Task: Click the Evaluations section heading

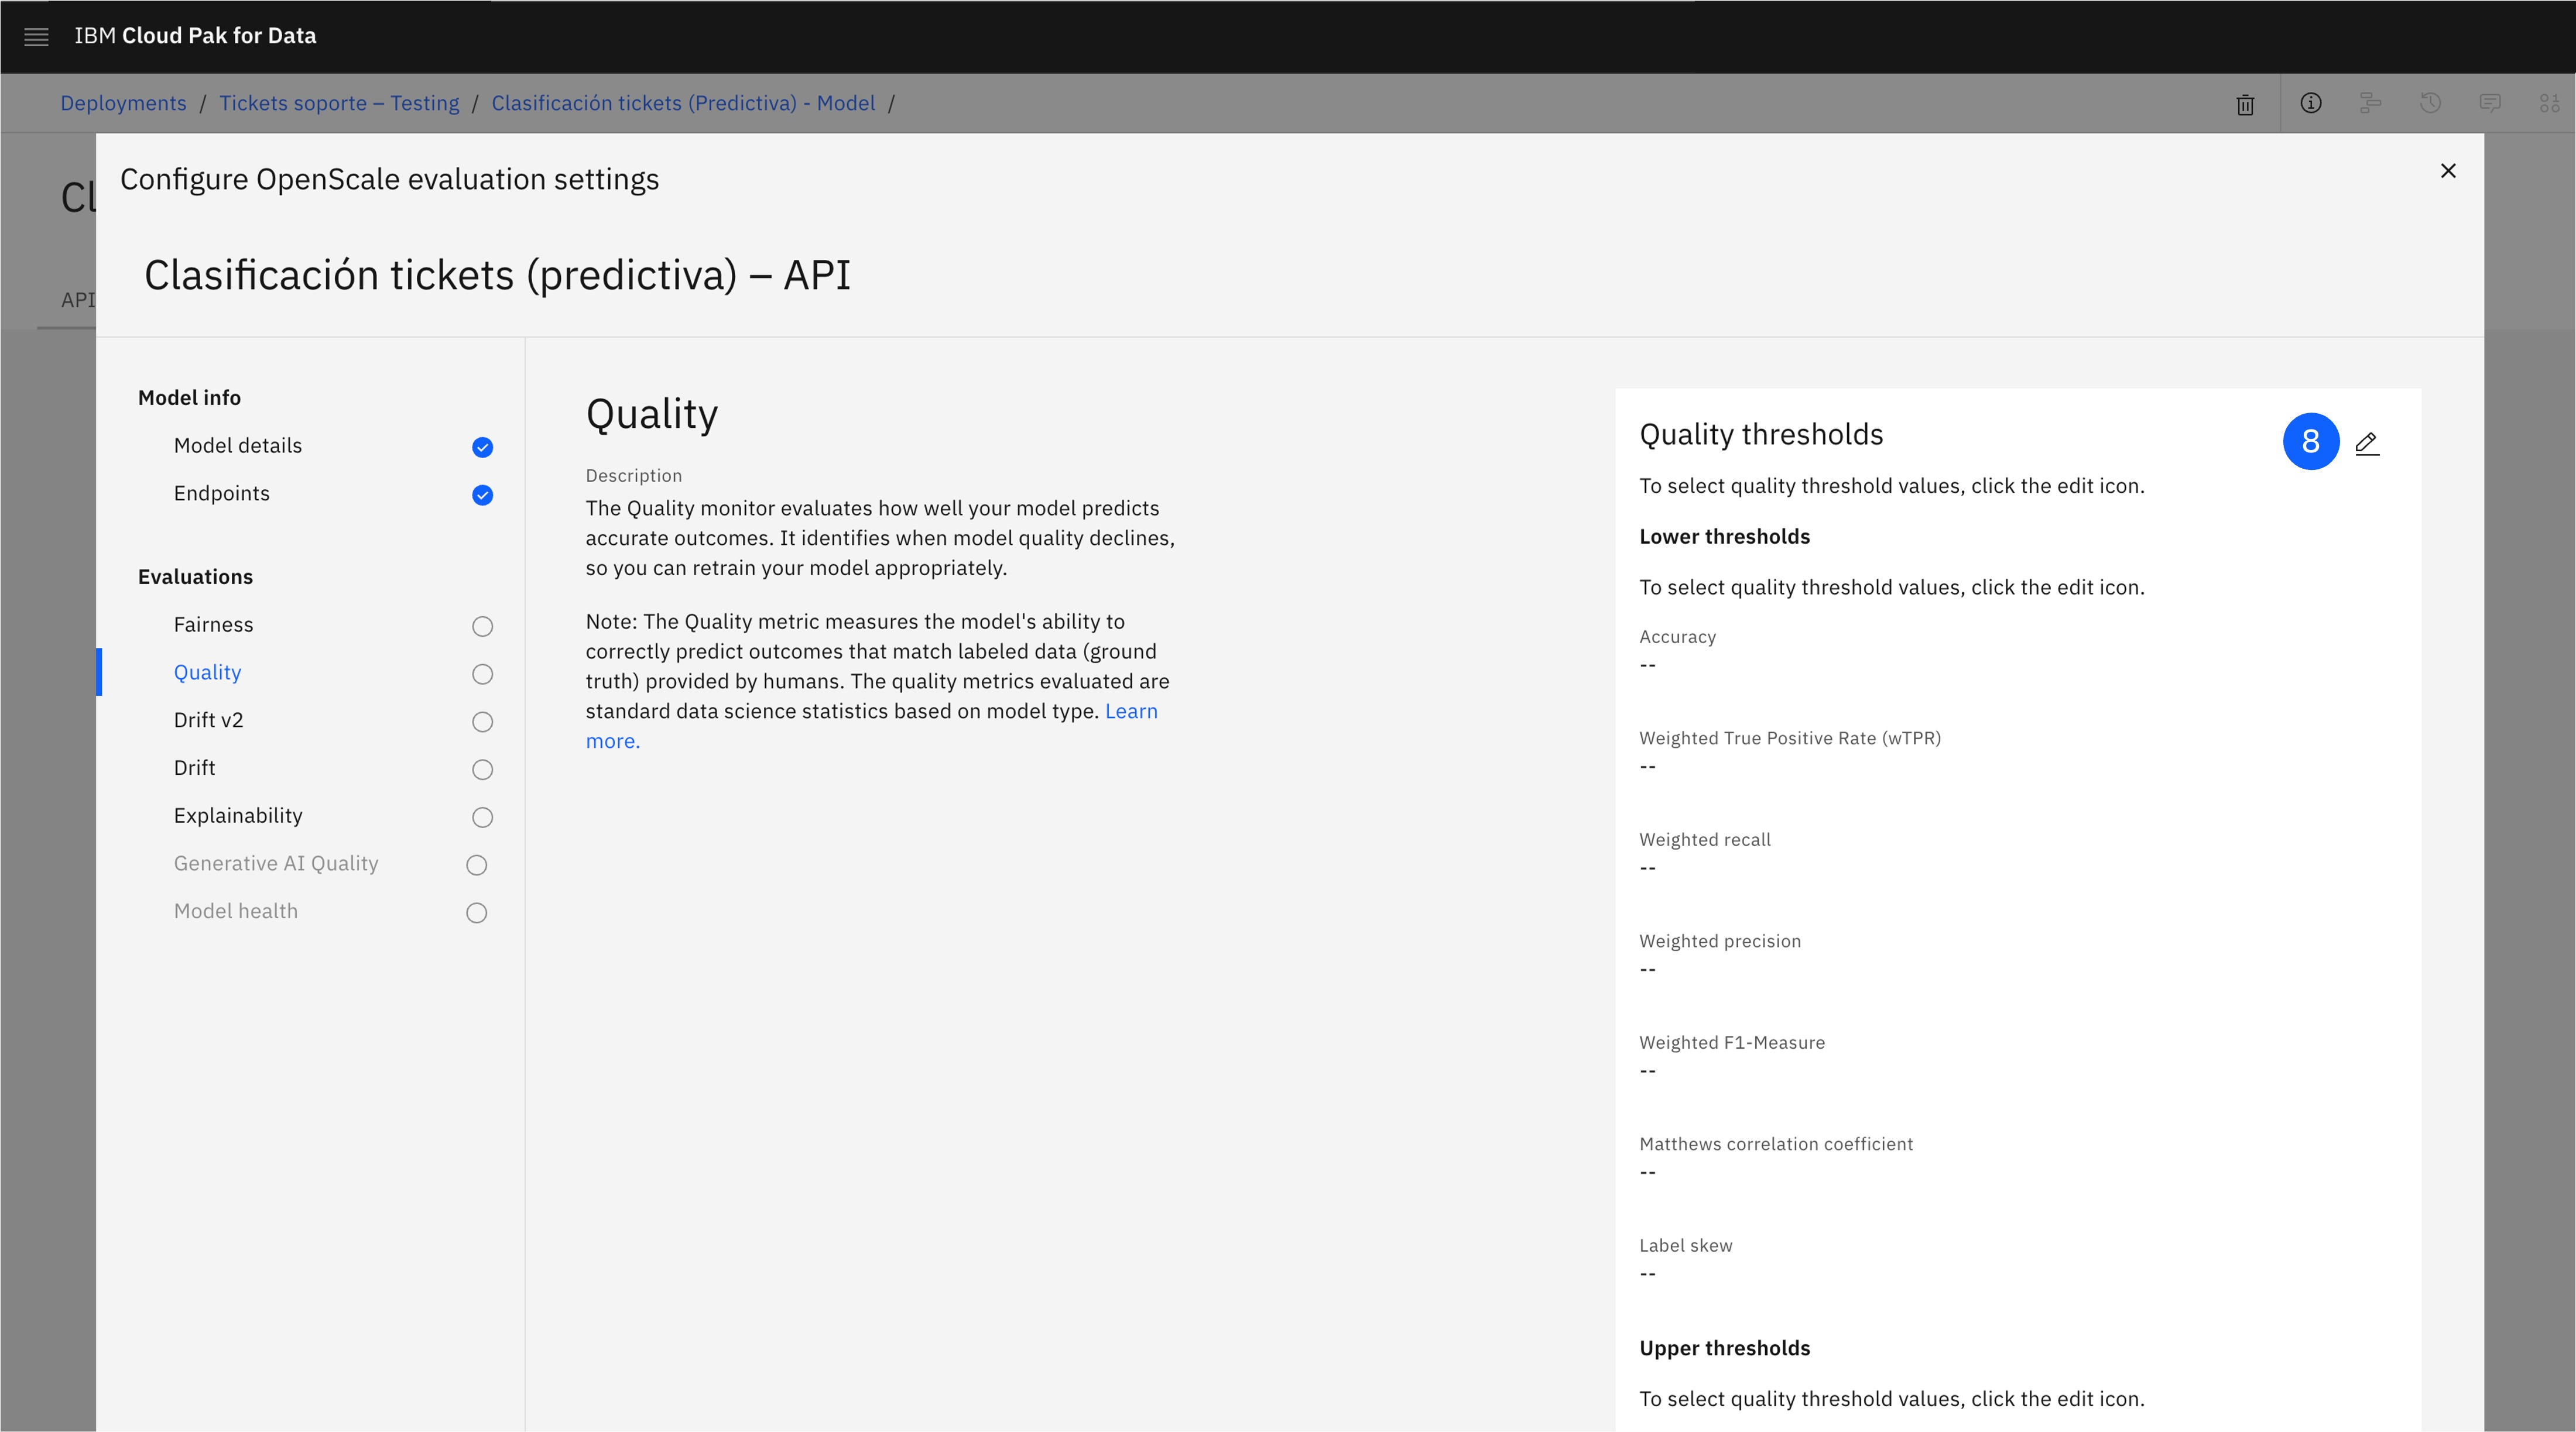Action: click(195, 576)
